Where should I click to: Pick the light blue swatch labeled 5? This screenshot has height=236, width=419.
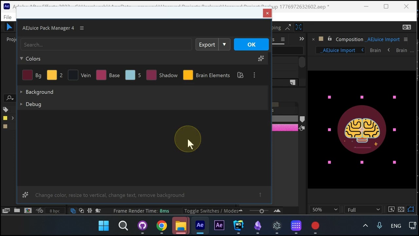click(130, 75)
